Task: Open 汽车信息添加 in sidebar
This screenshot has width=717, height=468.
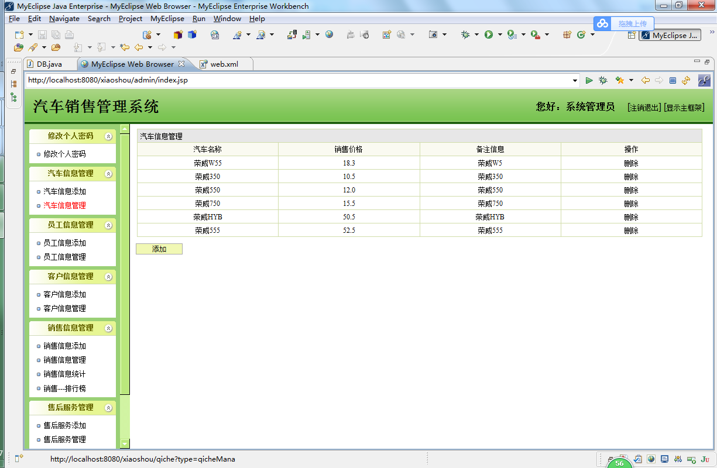Action: pyautogui.click(x=65, y=191)
